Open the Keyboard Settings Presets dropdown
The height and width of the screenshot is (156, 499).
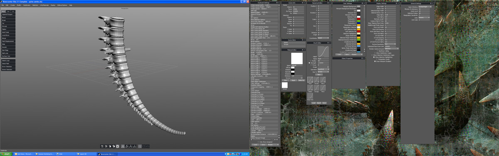pyautogui.click(x=273, y=145)
